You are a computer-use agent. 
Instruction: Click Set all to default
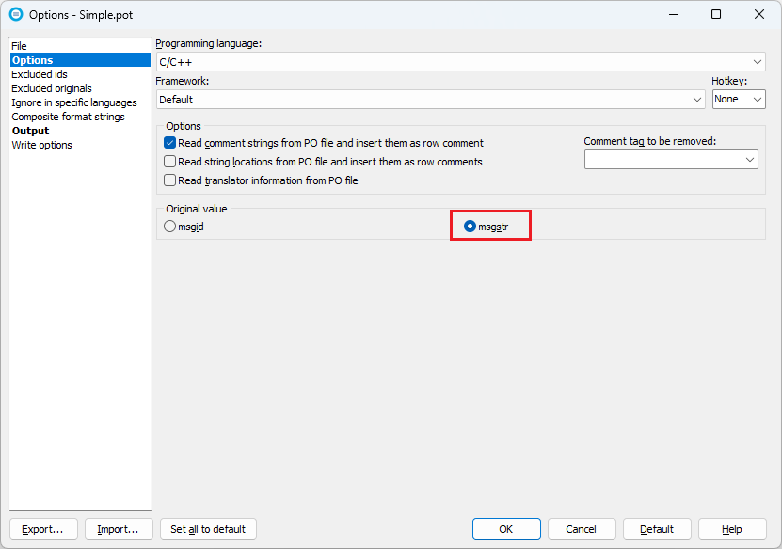tap(208, 528)
